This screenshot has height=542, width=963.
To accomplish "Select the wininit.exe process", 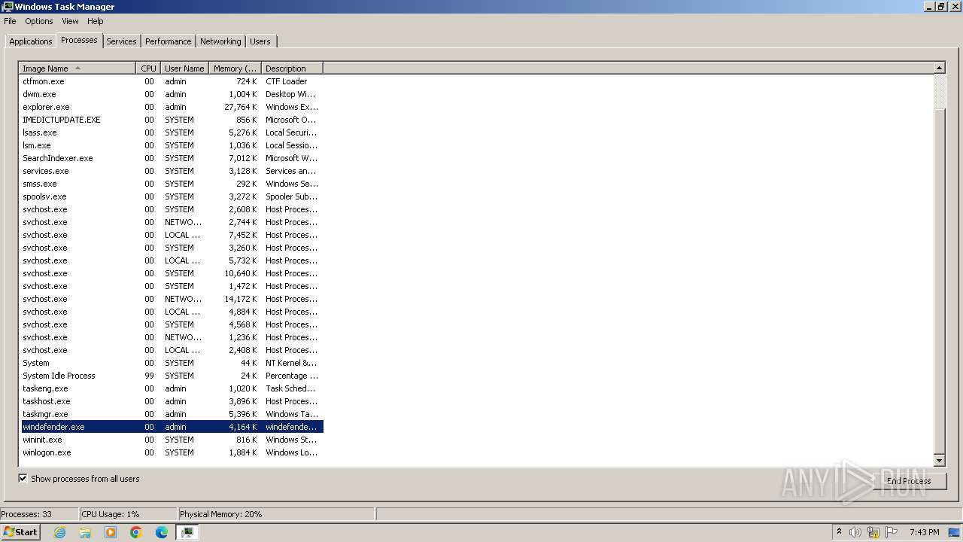I will pos(172,440).
